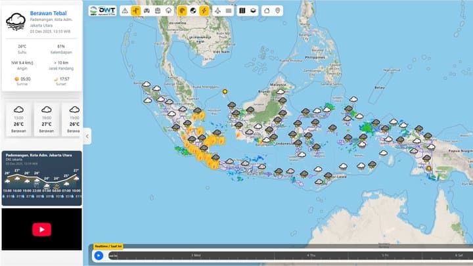
Task: Jump to 6 Sat on the timeline
Action: click(459, 255)
